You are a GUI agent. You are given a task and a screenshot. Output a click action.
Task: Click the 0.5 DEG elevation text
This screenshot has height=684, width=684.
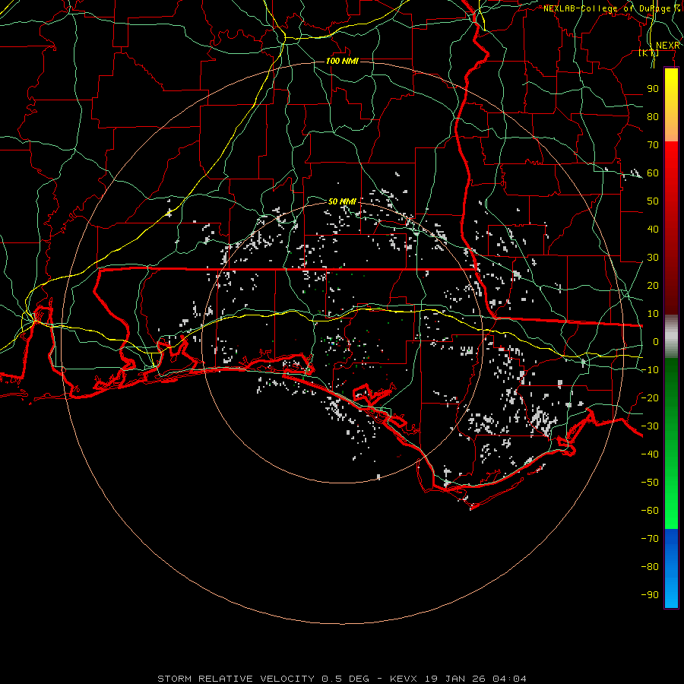pyautogui.click(x=346, y=679)
